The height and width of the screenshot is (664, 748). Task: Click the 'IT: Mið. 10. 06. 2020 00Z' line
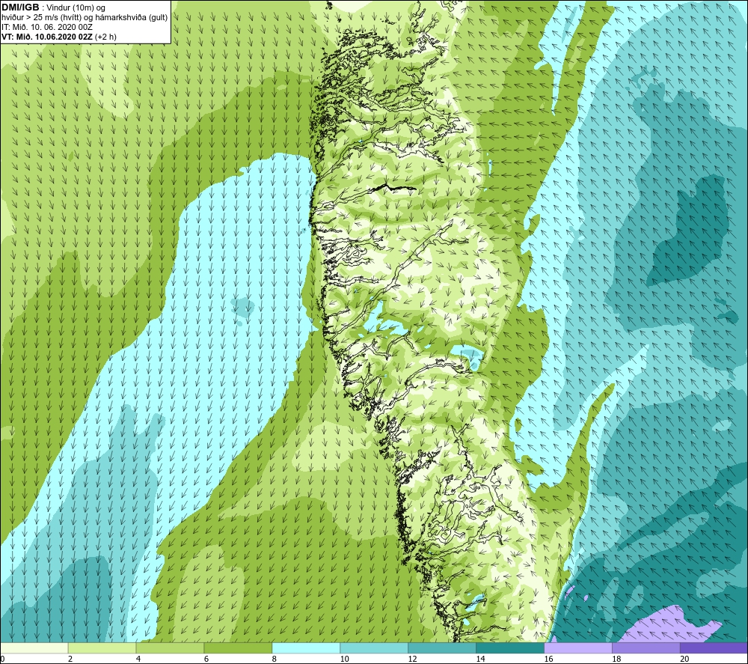tap(47, 27)
